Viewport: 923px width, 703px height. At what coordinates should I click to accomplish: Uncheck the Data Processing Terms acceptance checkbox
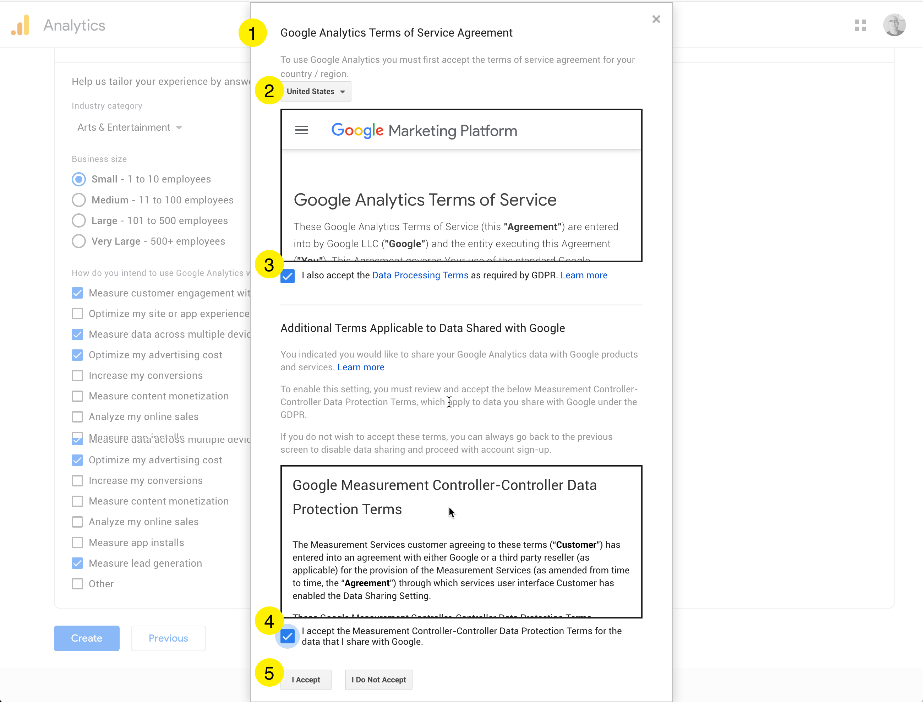tap(288, 276)
